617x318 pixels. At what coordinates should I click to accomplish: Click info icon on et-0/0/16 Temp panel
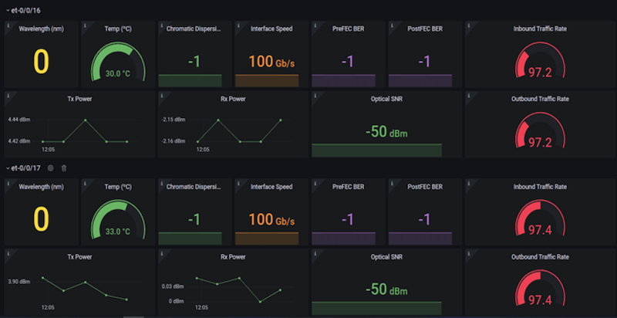click(83, 25)
